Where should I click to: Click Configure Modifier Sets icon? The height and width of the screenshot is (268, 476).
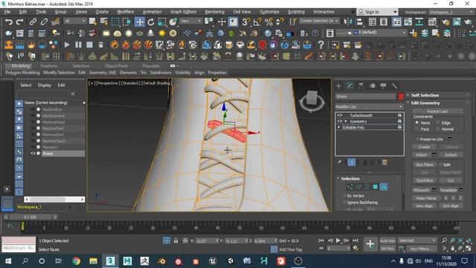point(385,162)
